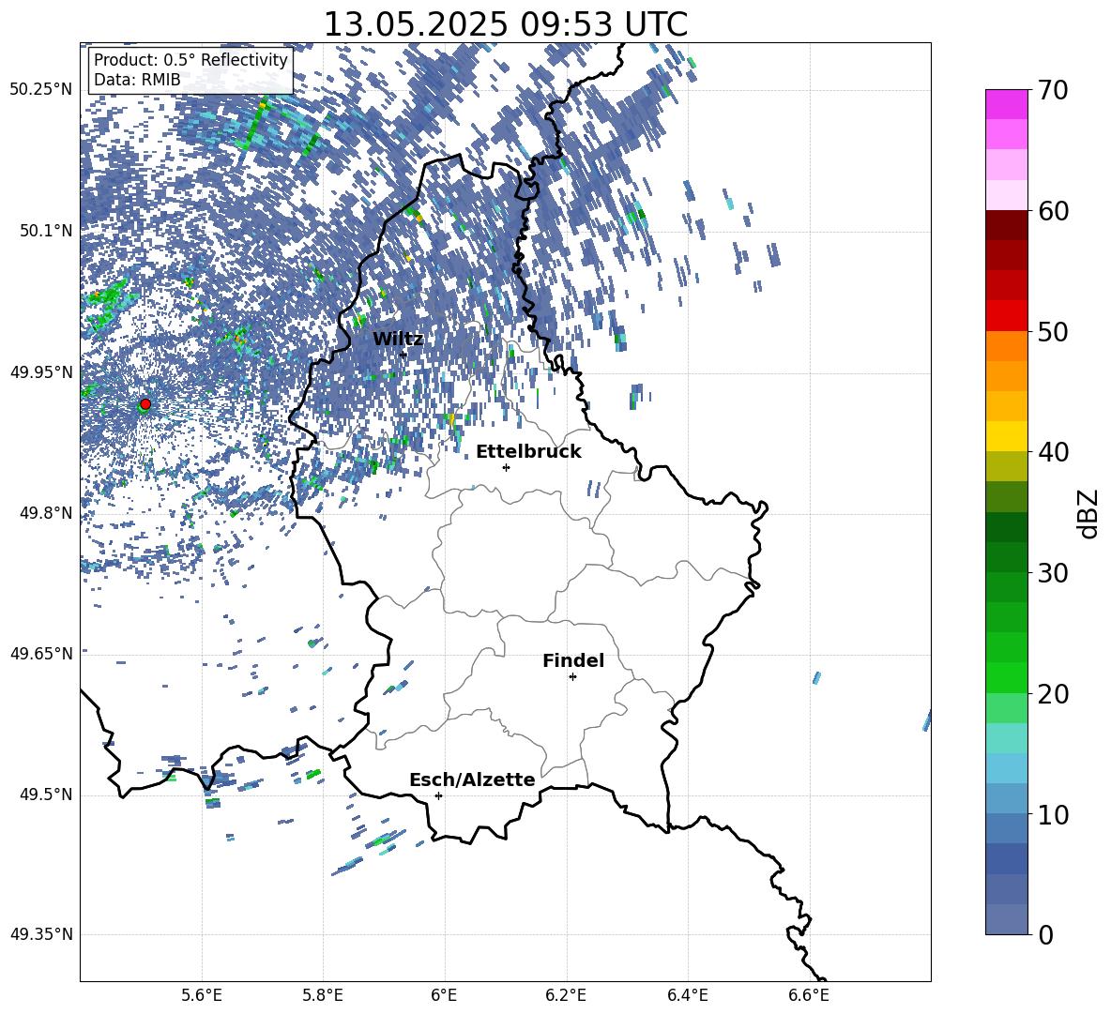Image resolution: width=1111 pixels, height=1014 pixels.
Task: Click the dark red colorbar segment below 60
Action: click(x=1006, y=225)
